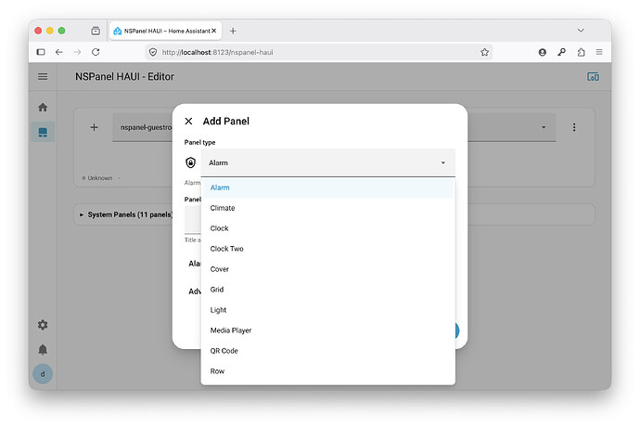The width and height of the screenshot is (640, 427).
Task: Click the browser back arrow
Action: click(x=59, y=52)
